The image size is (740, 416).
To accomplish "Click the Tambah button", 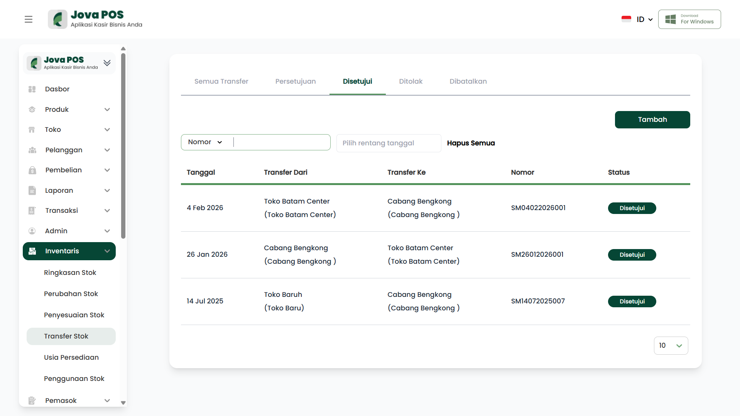I will coord(652,120).
